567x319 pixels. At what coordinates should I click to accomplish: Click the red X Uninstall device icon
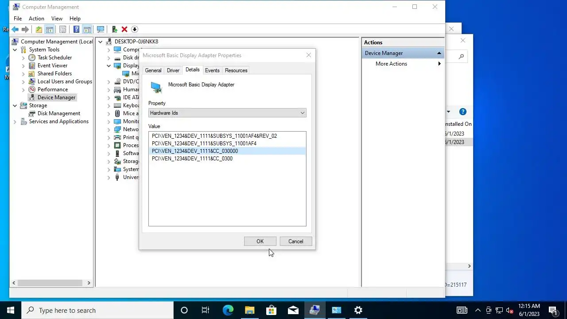tap(124, 29)
